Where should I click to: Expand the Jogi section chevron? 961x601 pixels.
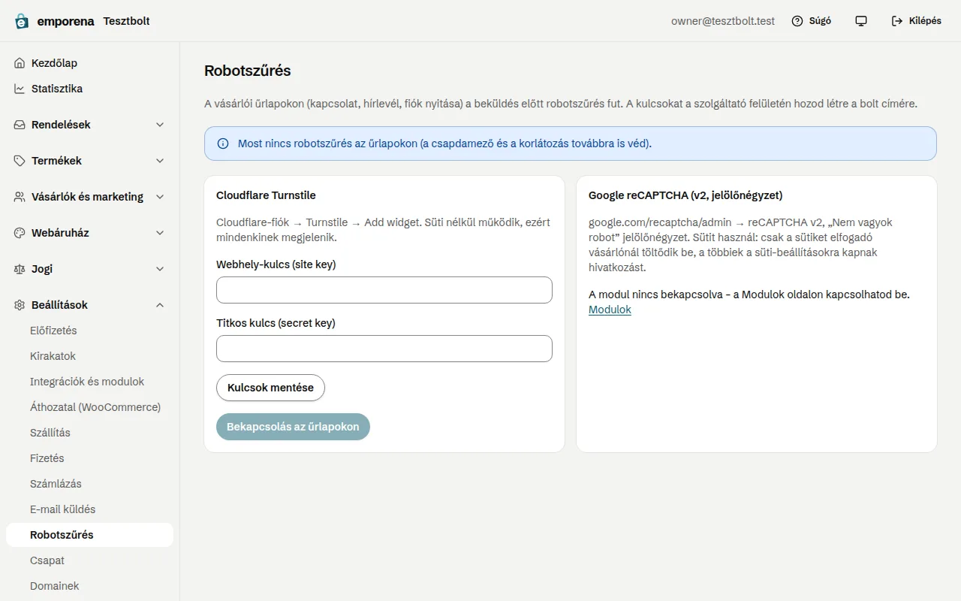tap(160, 269)
